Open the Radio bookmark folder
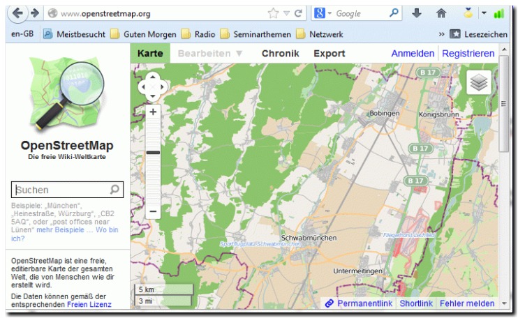Image resolution: width=518 pixels, height=318 pixels. tap(198, 34)
